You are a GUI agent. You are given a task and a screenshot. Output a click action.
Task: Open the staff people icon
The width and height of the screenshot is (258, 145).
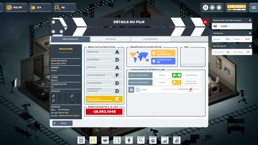[x=153, y=140]
